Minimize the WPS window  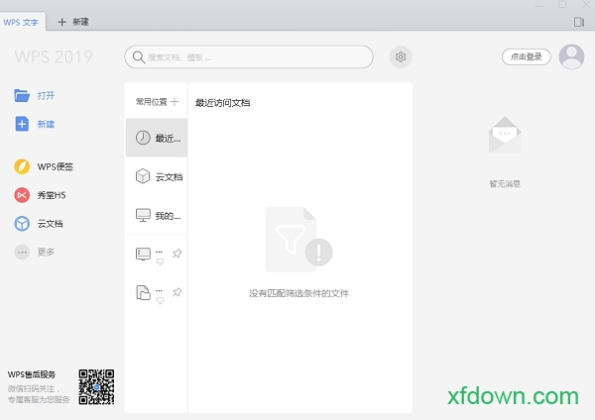click(x=538, y=5)
